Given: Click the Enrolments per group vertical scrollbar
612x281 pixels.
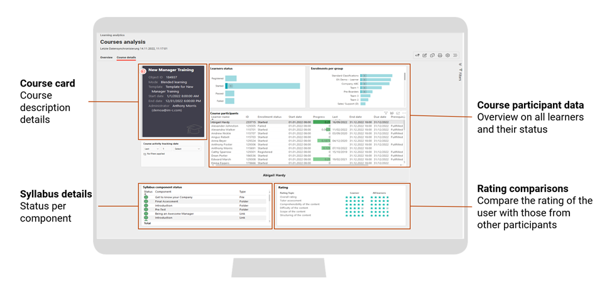Looking at the screenshot, I should click(405, 77).
